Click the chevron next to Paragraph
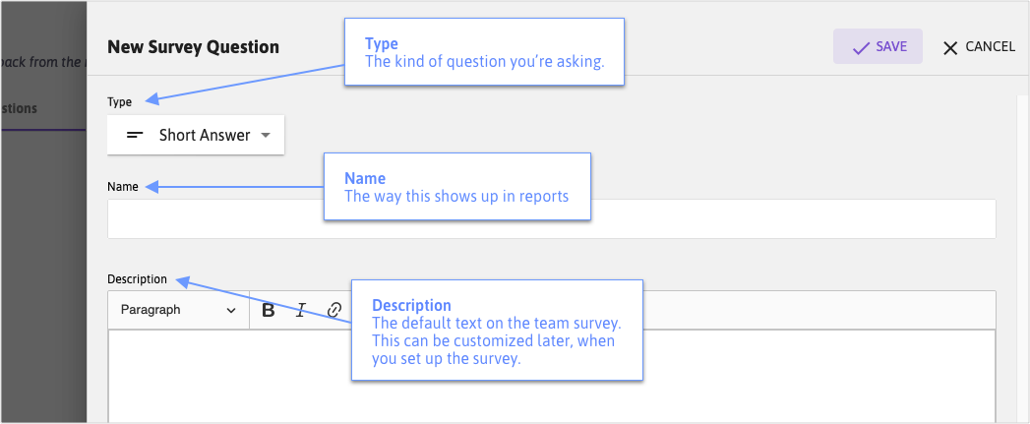Screen dimensions: 1030x424 pos(230,310)
